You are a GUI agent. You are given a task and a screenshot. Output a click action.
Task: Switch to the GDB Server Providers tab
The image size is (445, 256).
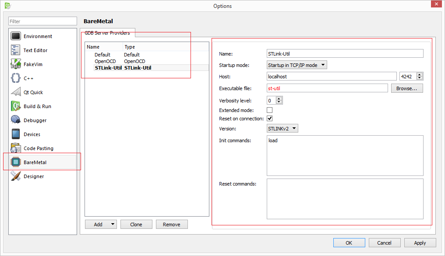click(x=107, y=33)
